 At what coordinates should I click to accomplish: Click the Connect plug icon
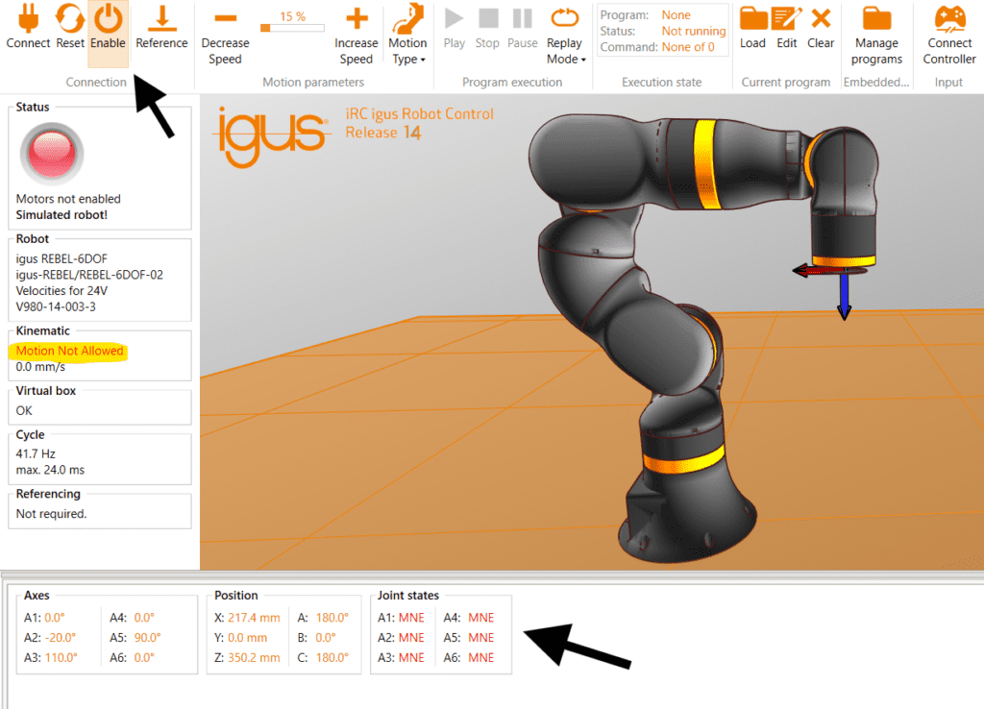pyautogui.click(x=28, y=19)
